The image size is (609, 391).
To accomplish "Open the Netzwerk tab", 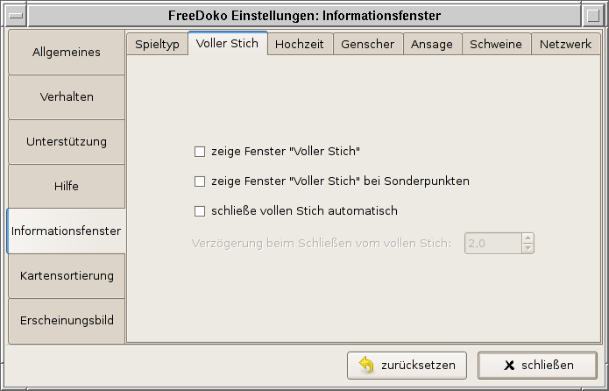I will pos(565,45).
